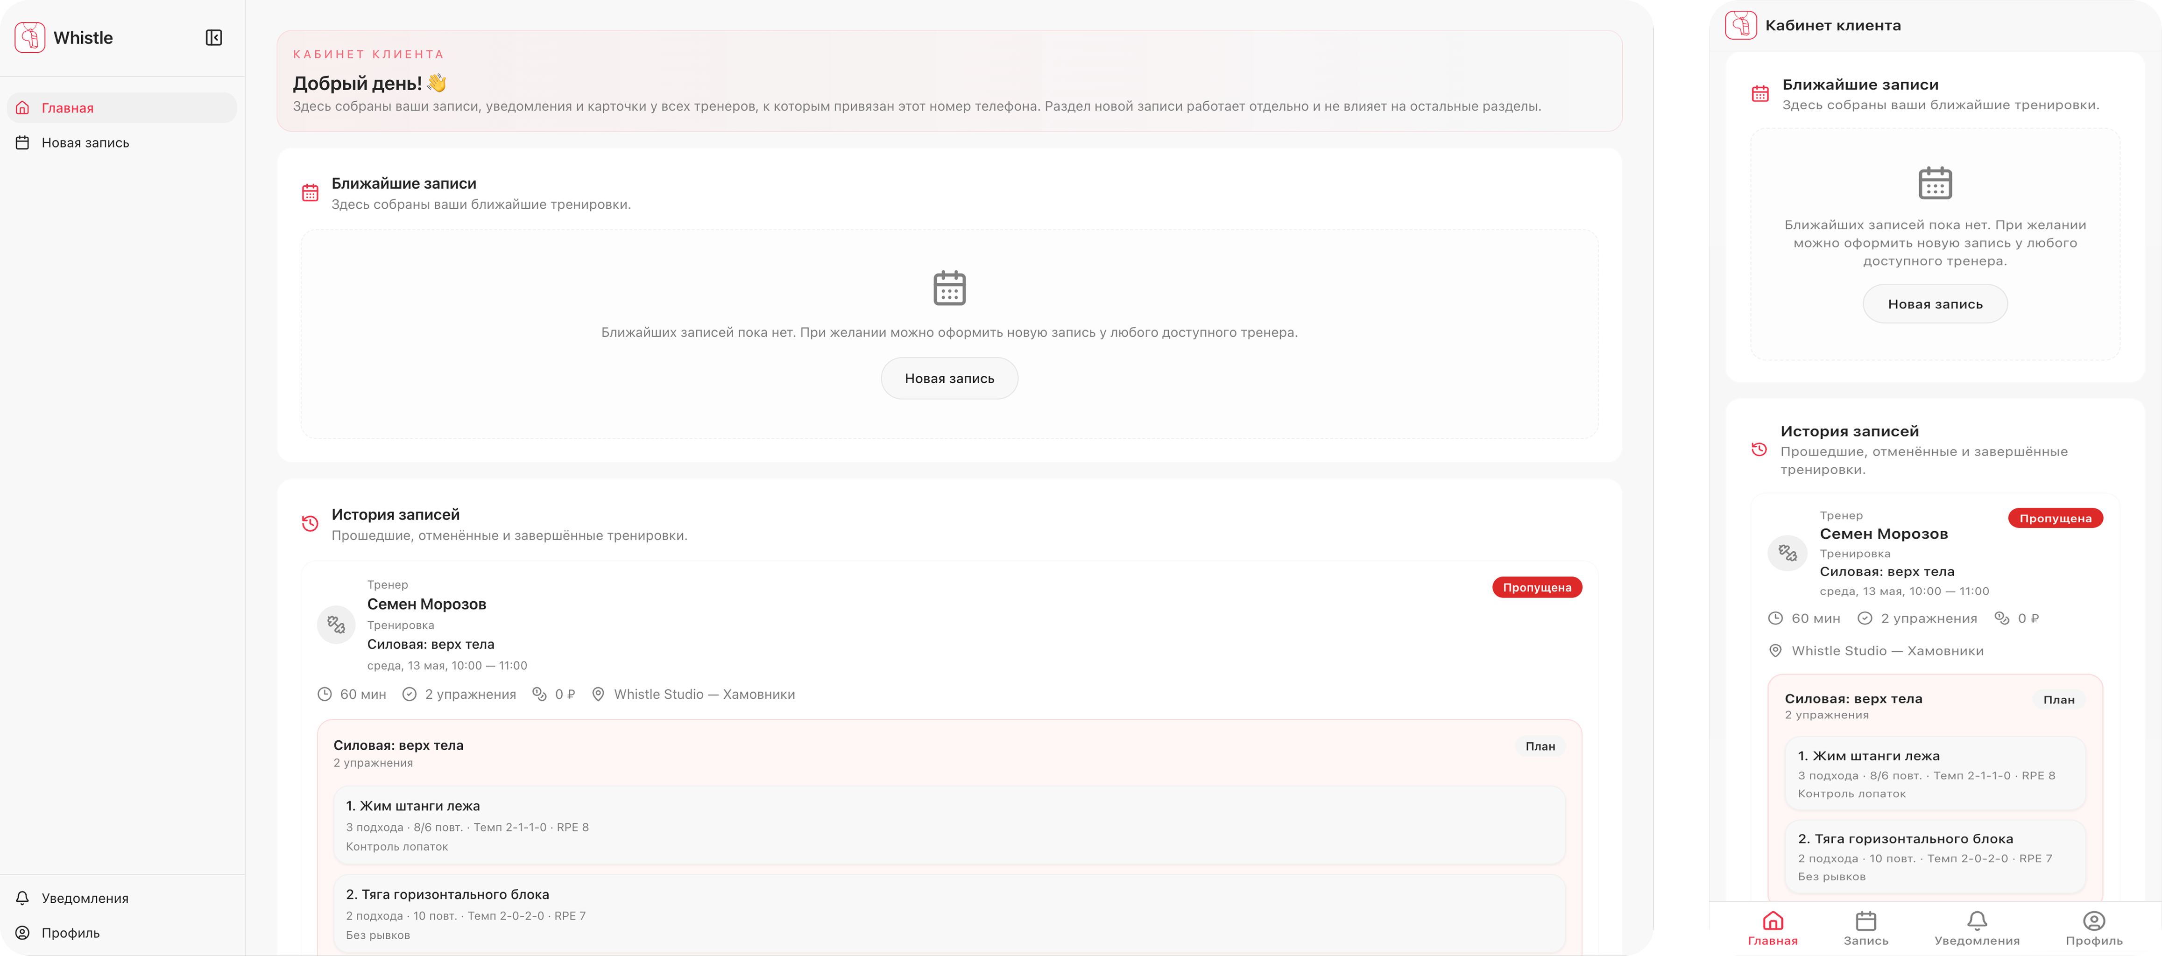Click the red calendar icon beside mobile Ближайшие записи
This screenshot has width=2162, height=956.
pos(1760,94)
